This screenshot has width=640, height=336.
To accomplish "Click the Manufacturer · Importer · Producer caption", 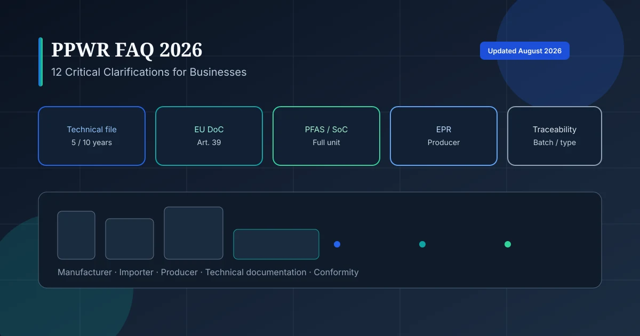I will point(208,272).
